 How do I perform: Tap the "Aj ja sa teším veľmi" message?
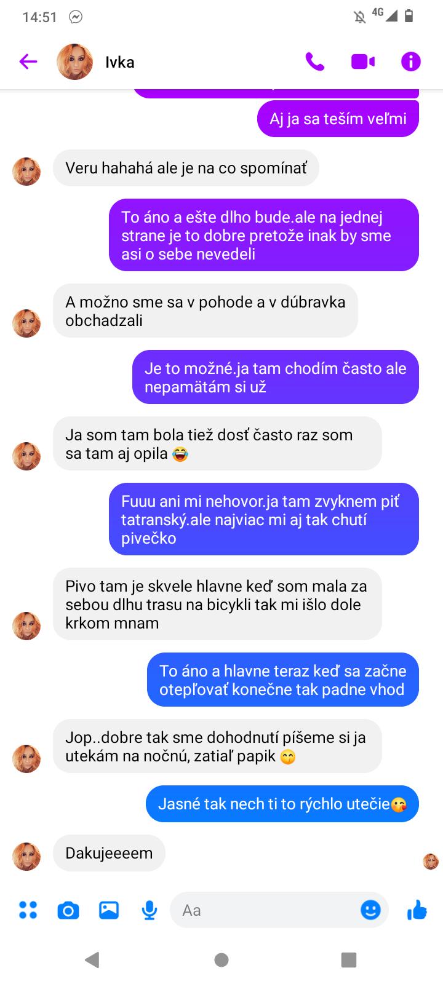tap(338, 119)
